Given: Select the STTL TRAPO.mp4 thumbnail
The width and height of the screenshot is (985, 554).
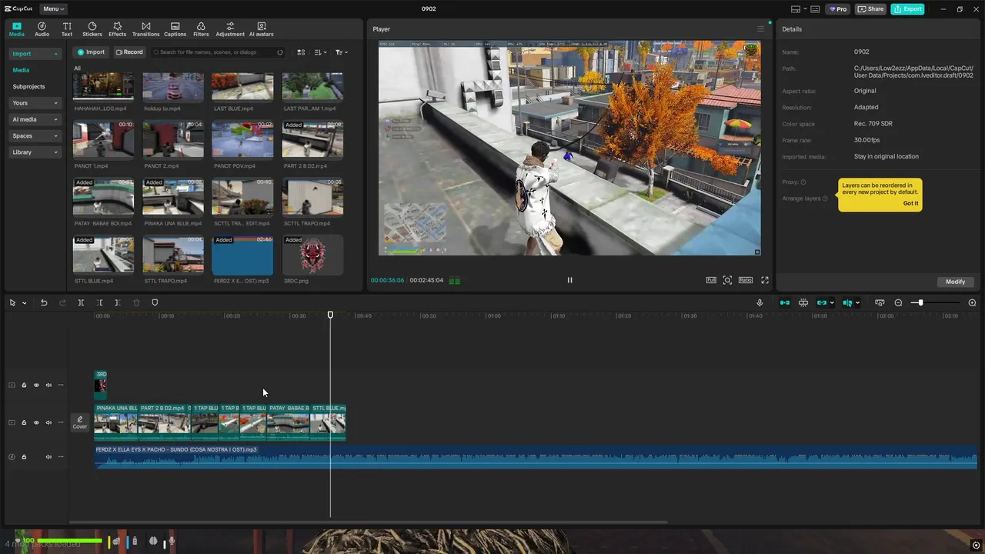Looking at the screenshot, I should coord(173,255).
